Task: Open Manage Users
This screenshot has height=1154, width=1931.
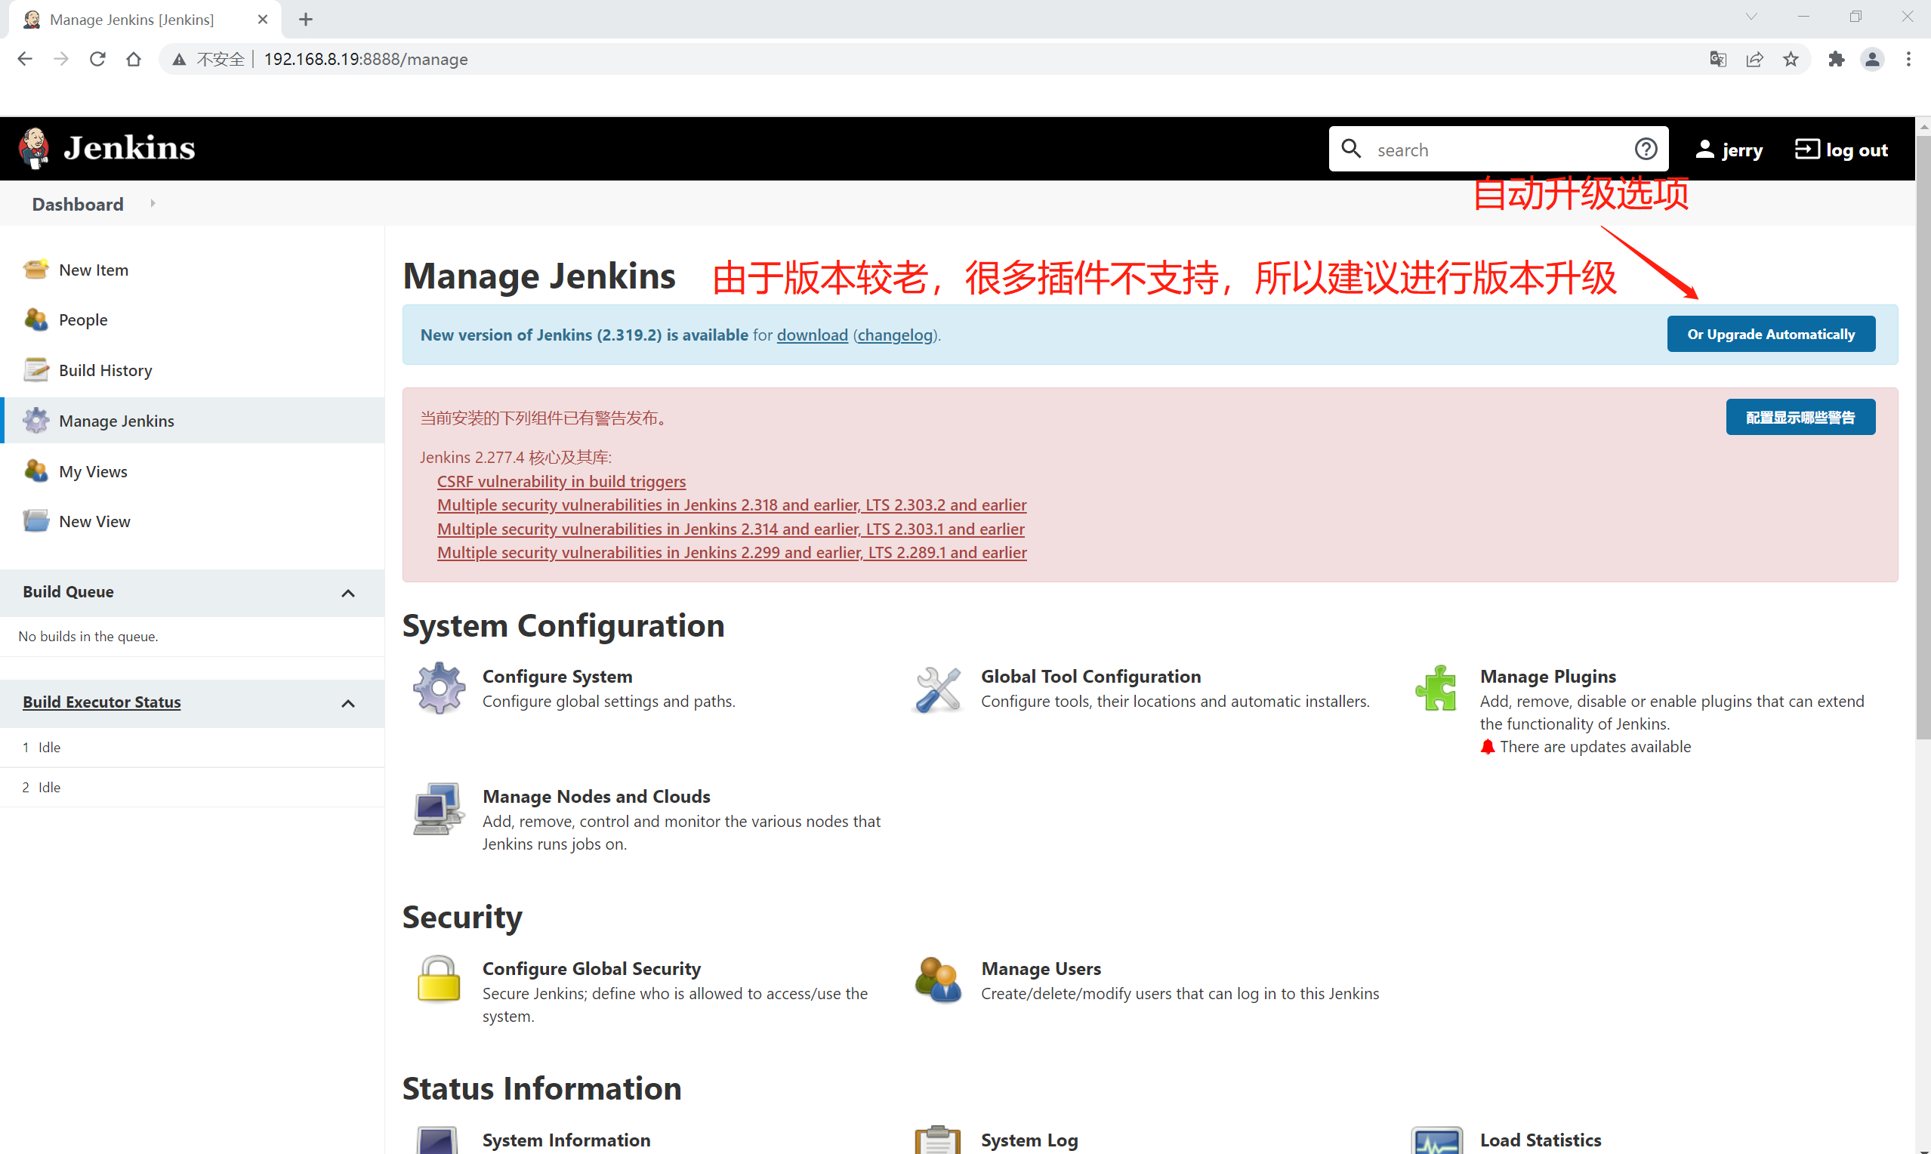Action: [1041, 969]
